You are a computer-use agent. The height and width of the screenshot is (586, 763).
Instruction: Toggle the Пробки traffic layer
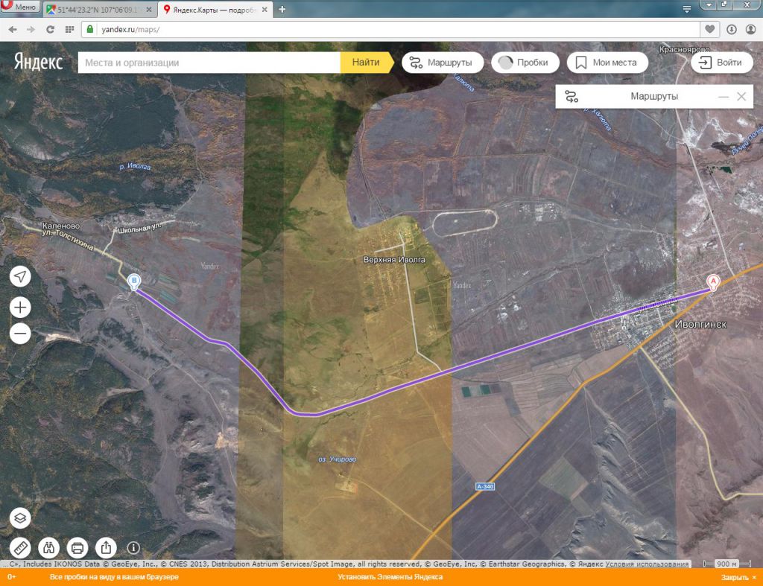click(x=525, y=63)
